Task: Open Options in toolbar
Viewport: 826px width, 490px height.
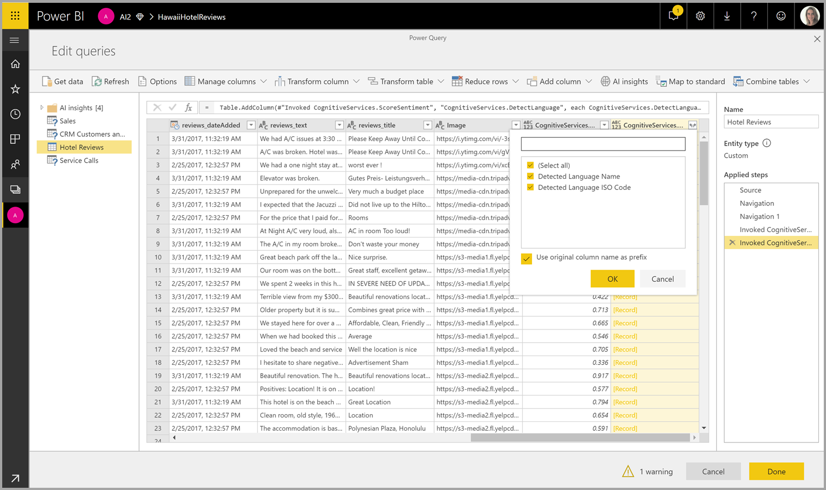Action: tap(157, 81)
